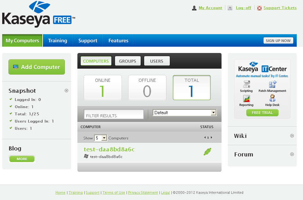Click the COMPUTER column header
303x200 pixels.
91,127
